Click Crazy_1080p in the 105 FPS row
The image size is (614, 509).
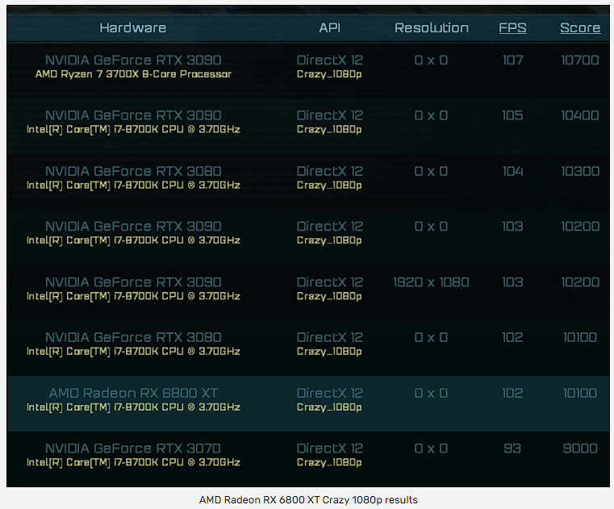329,129
